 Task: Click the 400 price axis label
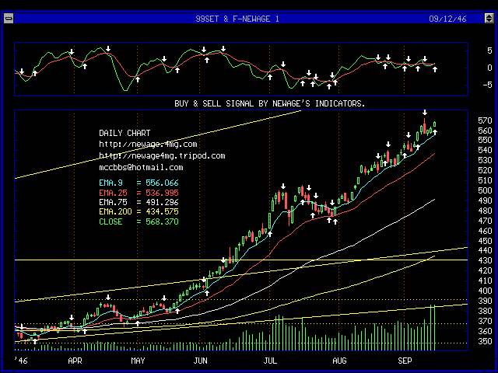[485, 291]
